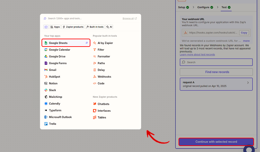
Task: Choose the Typeform app icon
Action: [46, 110]
